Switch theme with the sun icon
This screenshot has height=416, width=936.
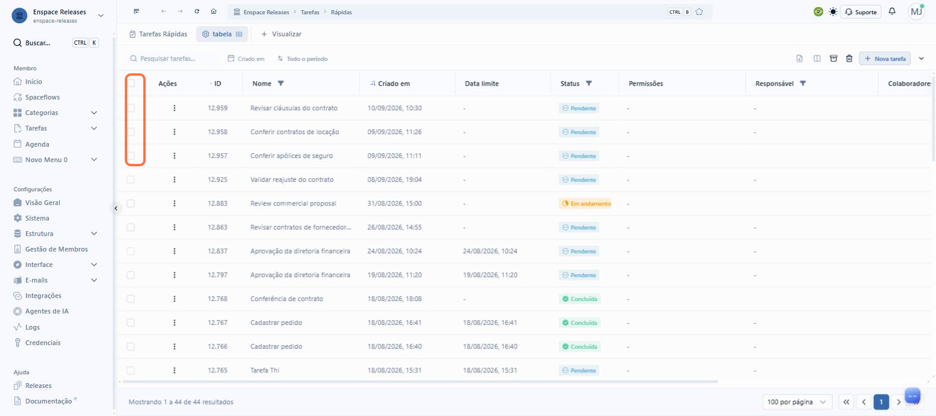[x=833, y=12]
